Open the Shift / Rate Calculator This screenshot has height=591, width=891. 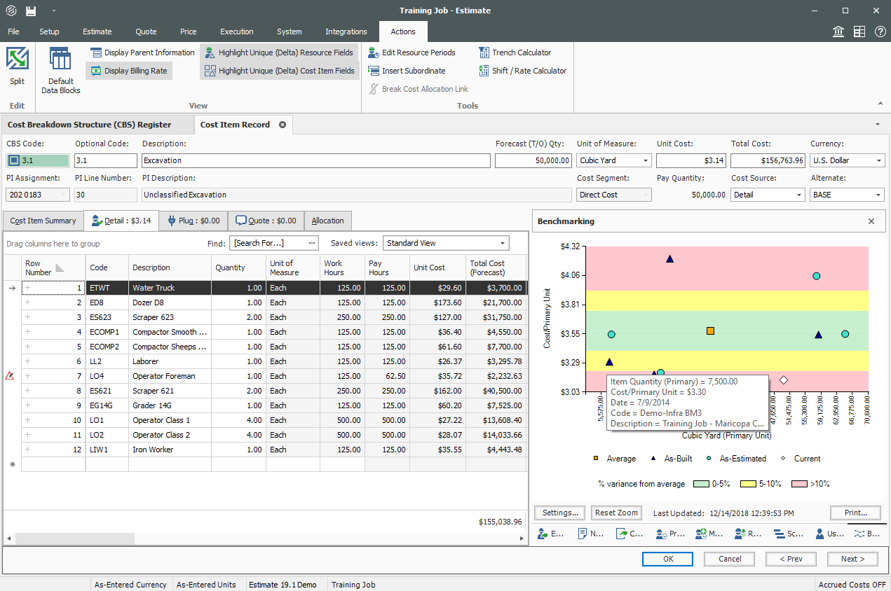tap(522, 71)
